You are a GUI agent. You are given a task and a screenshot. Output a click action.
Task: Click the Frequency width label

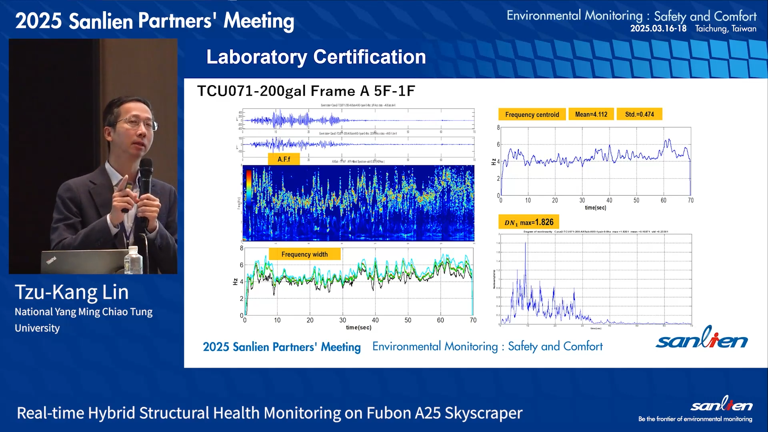tap(304, 254)
